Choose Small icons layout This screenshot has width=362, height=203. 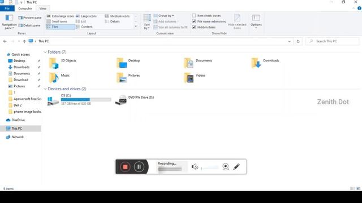(57, 21)
